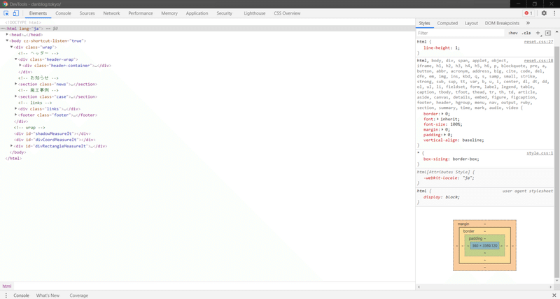The height and width of the screenshot is (299, 560).
Task: Select the Layout pane tab
Action: point(471,23)
